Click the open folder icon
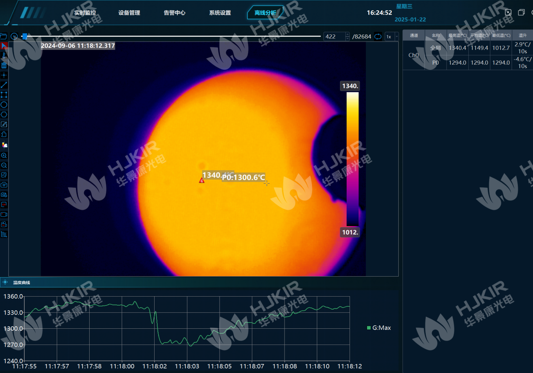The width and height of the screenshot is (533, 373). click(4, 36)
